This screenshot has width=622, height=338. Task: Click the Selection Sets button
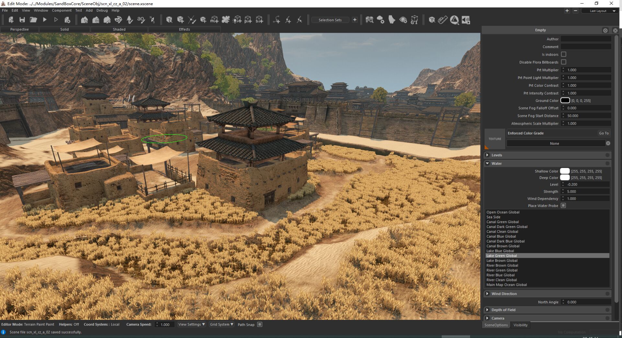(x=330, y=20)
